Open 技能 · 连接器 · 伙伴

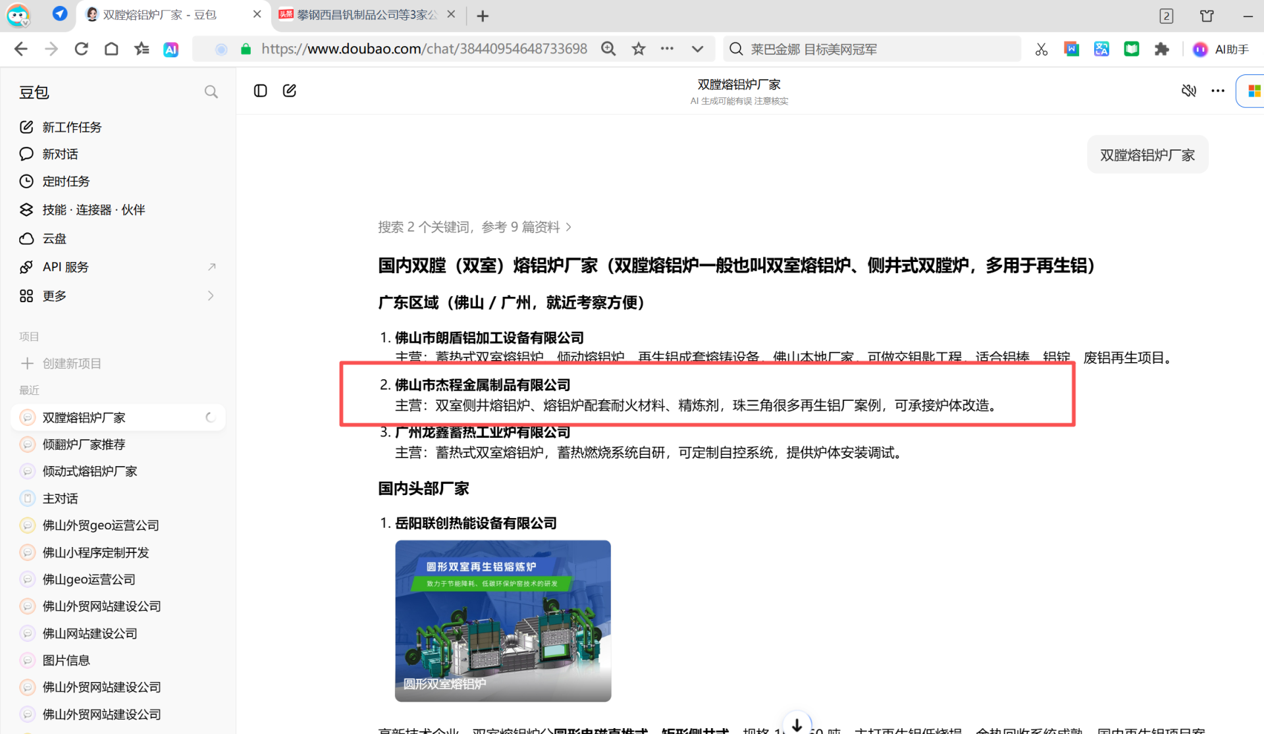(x=118, y=209)
